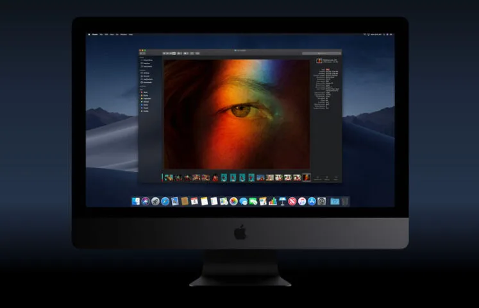Open AirDrop in the Finder sidebar
The height and width of the screenshot is (308, 479).
[x=146, y=73]
